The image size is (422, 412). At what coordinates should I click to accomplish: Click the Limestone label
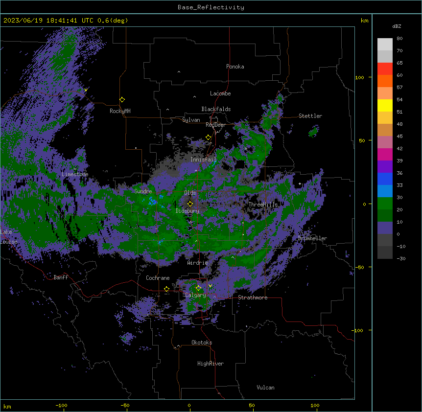tap(75, 174)
